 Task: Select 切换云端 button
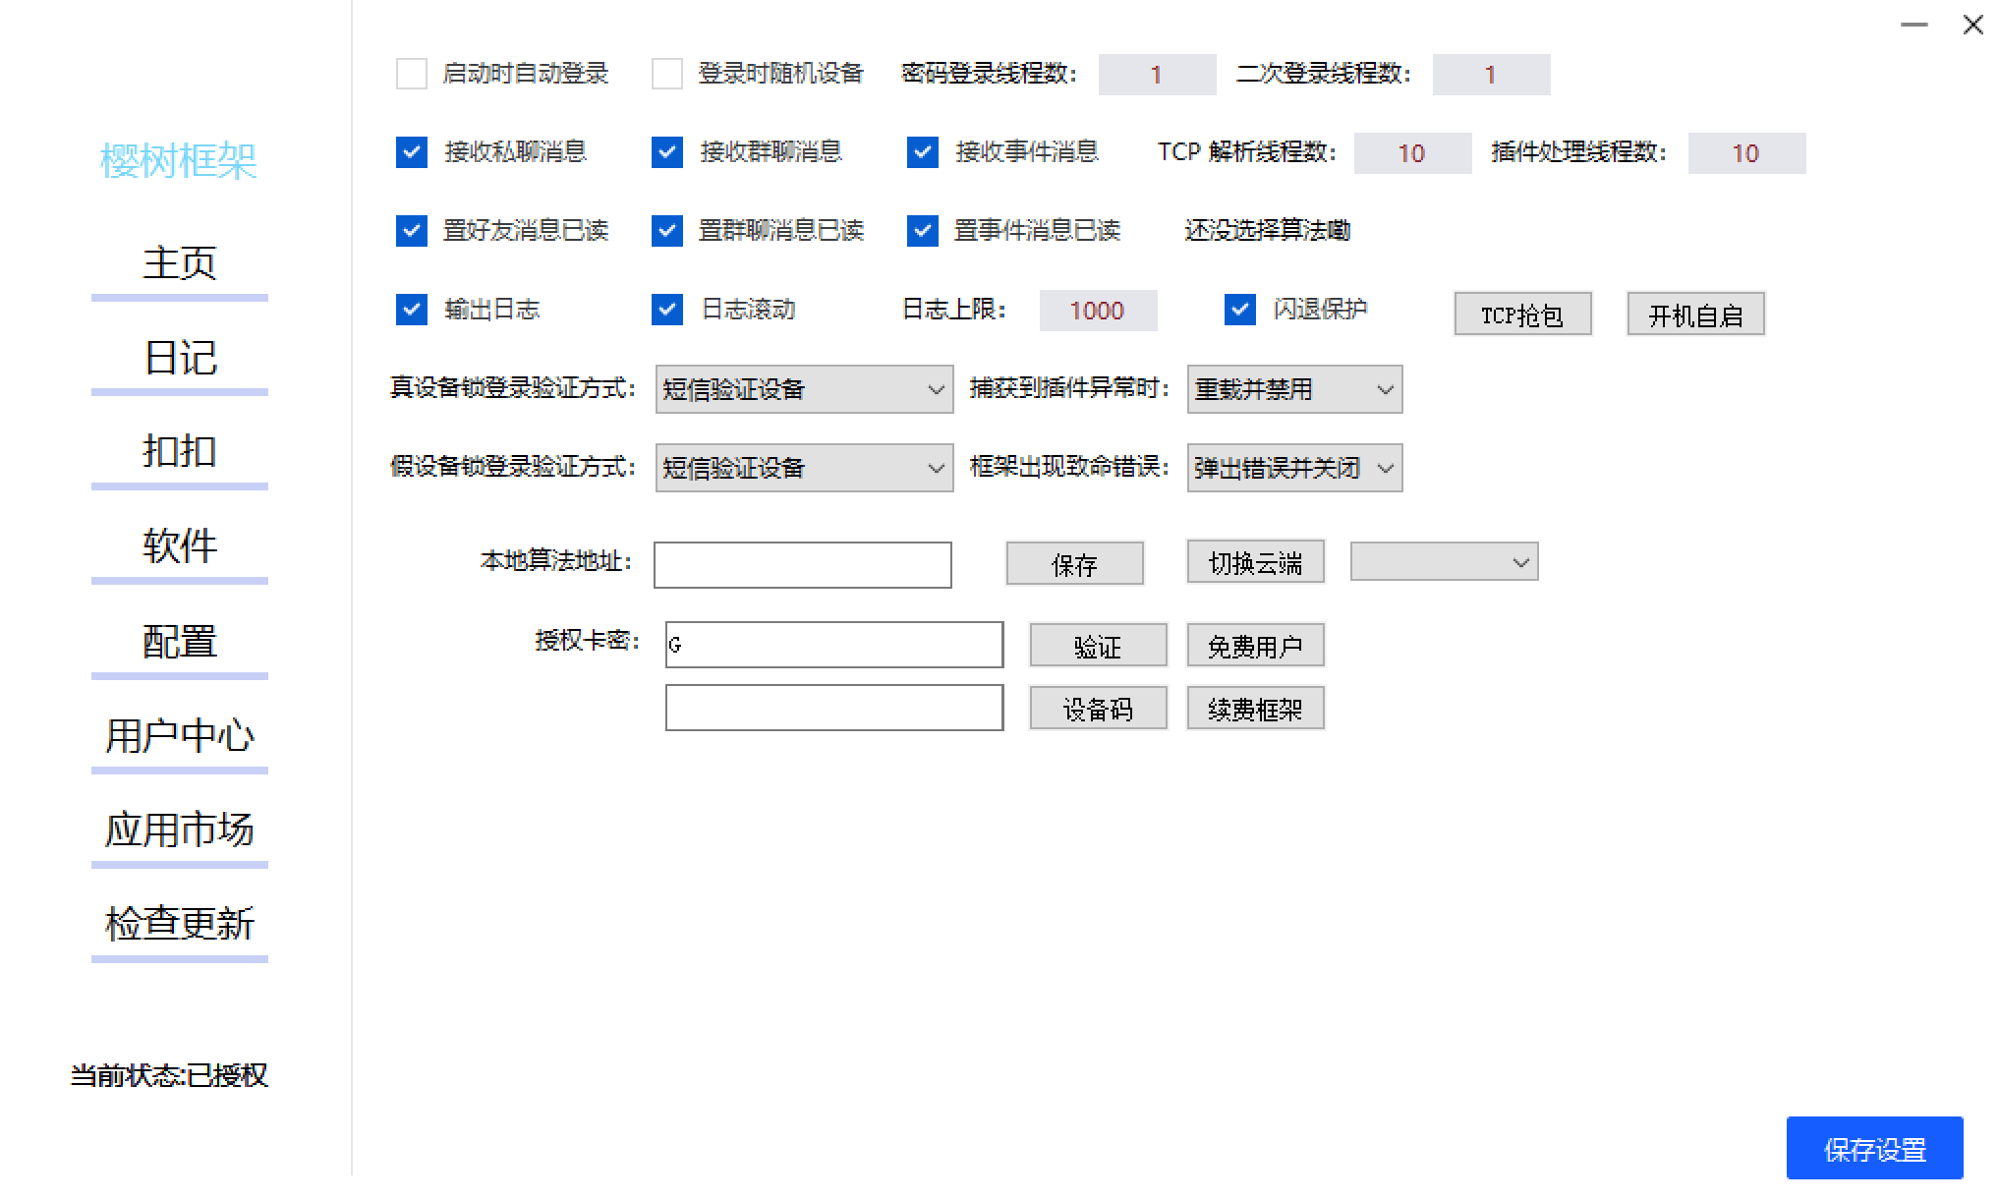(x=1254, y=562)
